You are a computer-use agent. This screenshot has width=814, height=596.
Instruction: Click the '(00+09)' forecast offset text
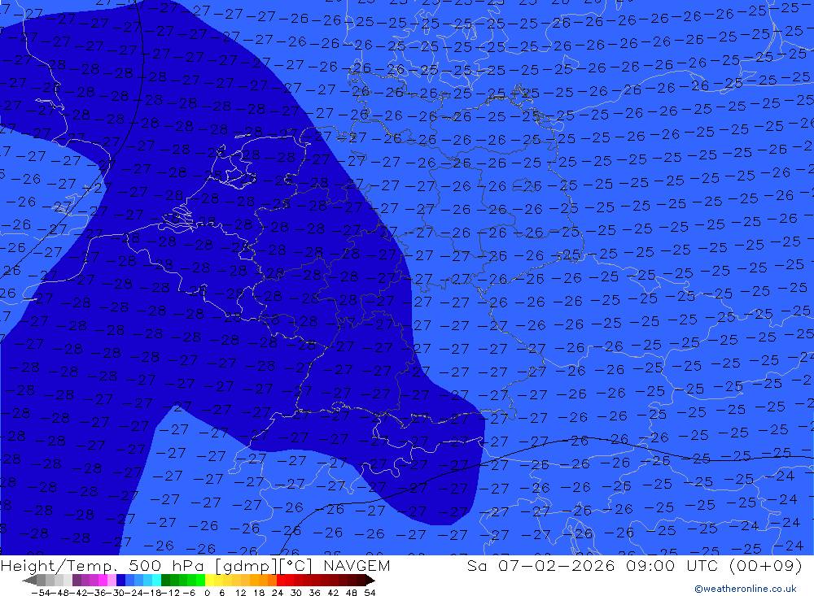click(x=766, y=565)
